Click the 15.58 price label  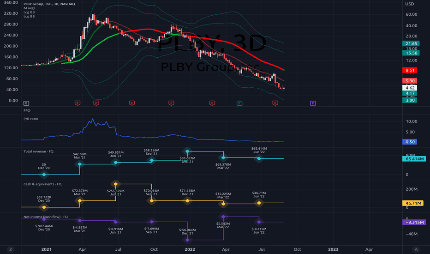click(411, 53)
